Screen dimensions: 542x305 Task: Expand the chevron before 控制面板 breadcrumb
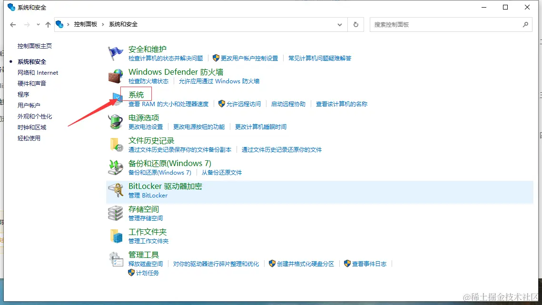[68, 25]
